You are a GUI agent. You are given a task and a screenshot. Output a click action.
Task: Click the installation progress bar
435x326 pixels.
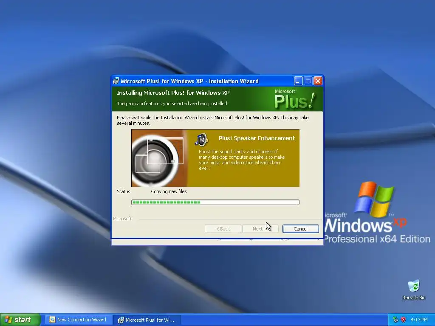click(x=215, y=202)
